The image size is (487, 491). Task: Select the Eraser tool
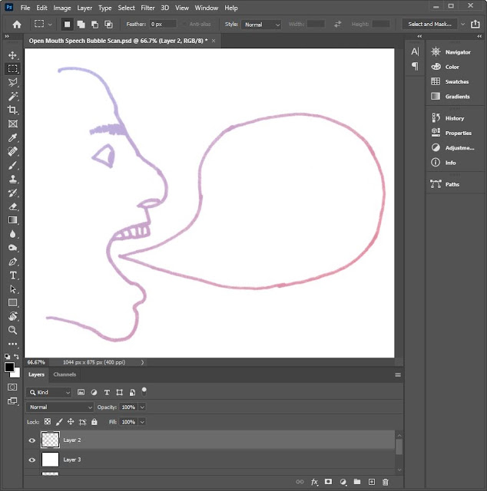[12, 206]
